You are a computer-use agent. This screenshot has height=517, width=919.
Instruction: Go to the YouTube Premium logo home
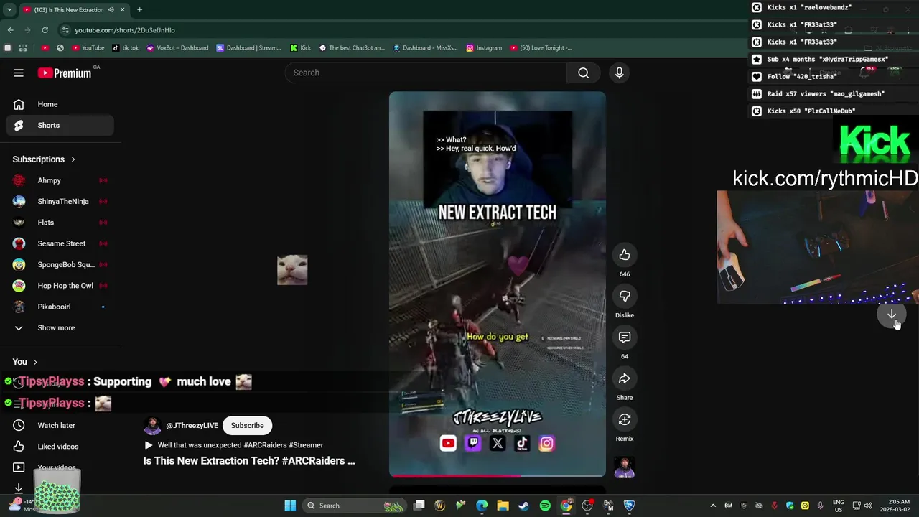(x=65, y=73)
